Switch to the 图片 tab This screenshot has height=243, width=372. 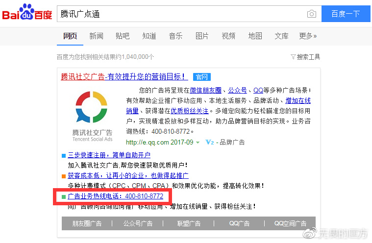click(202, 36)
